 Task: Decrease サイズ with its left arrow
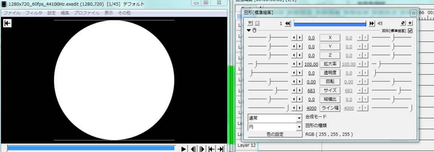point(294,90)
